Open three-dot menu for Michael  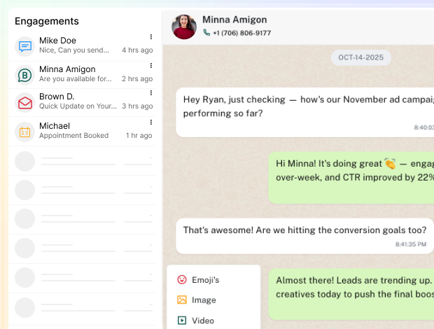150,122
